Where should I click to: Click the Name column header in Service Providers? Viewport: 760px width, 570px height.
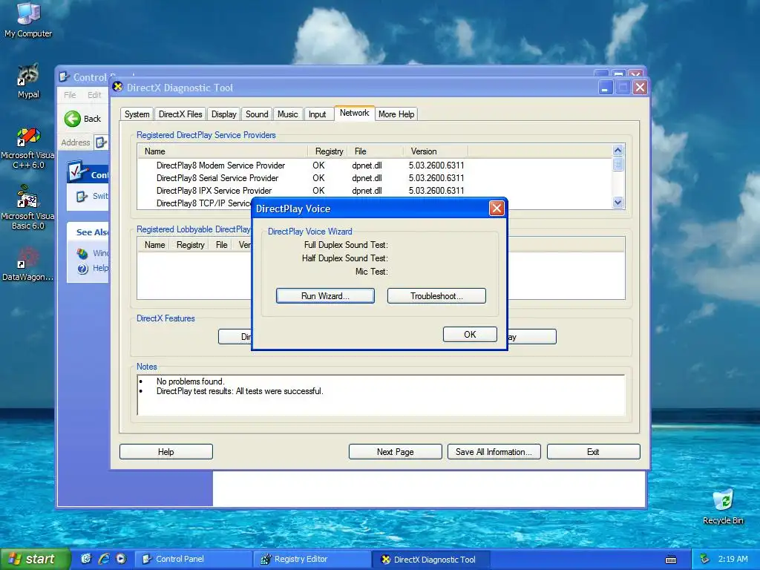point(223,151)
